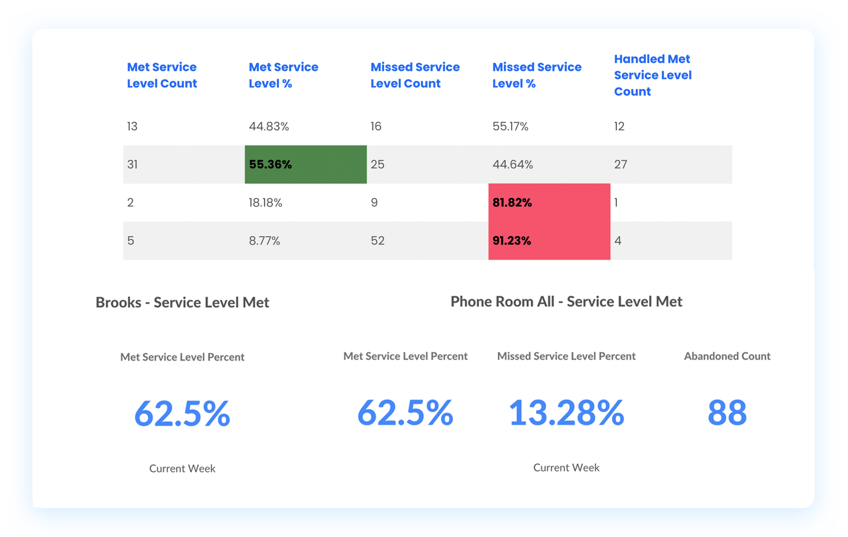Click the Missed Service Level % column header

537,75
